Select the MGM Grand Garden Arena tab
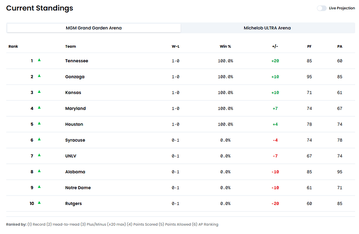The height and width of the screenshot is (234, 359). pos(94,28)
